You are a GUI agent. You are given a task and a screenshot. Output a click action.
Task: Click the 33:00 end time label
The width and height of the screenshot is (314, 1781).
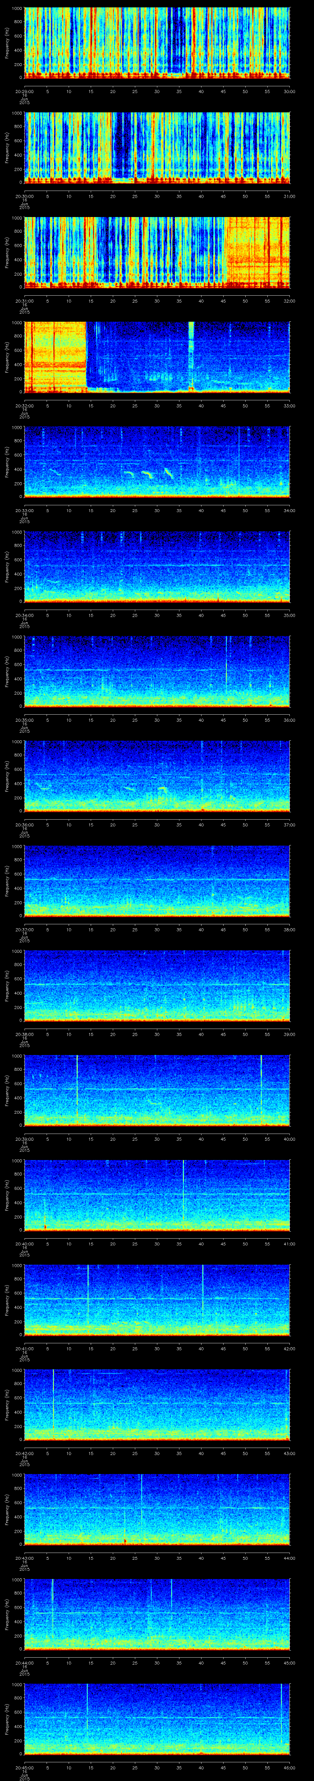[290, 405]
